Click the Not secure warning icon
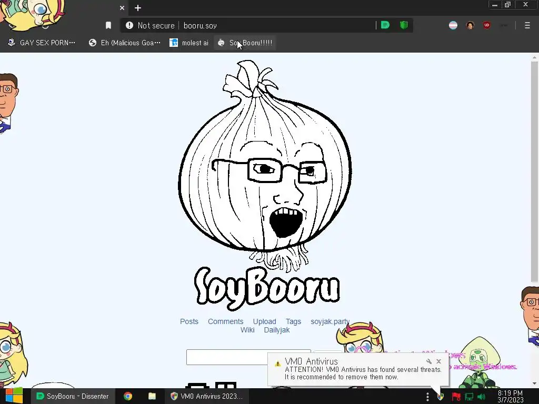Image resolution: width=539 pixels, height=404 pixels. (129, 25)
